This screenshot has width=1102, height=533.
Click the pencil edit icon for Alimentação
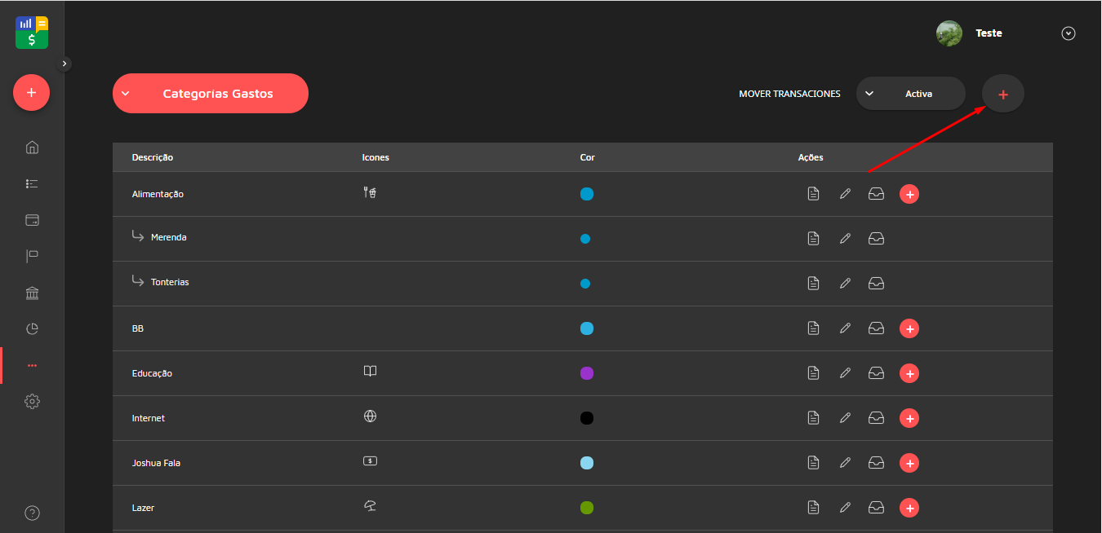pos(845,194)
